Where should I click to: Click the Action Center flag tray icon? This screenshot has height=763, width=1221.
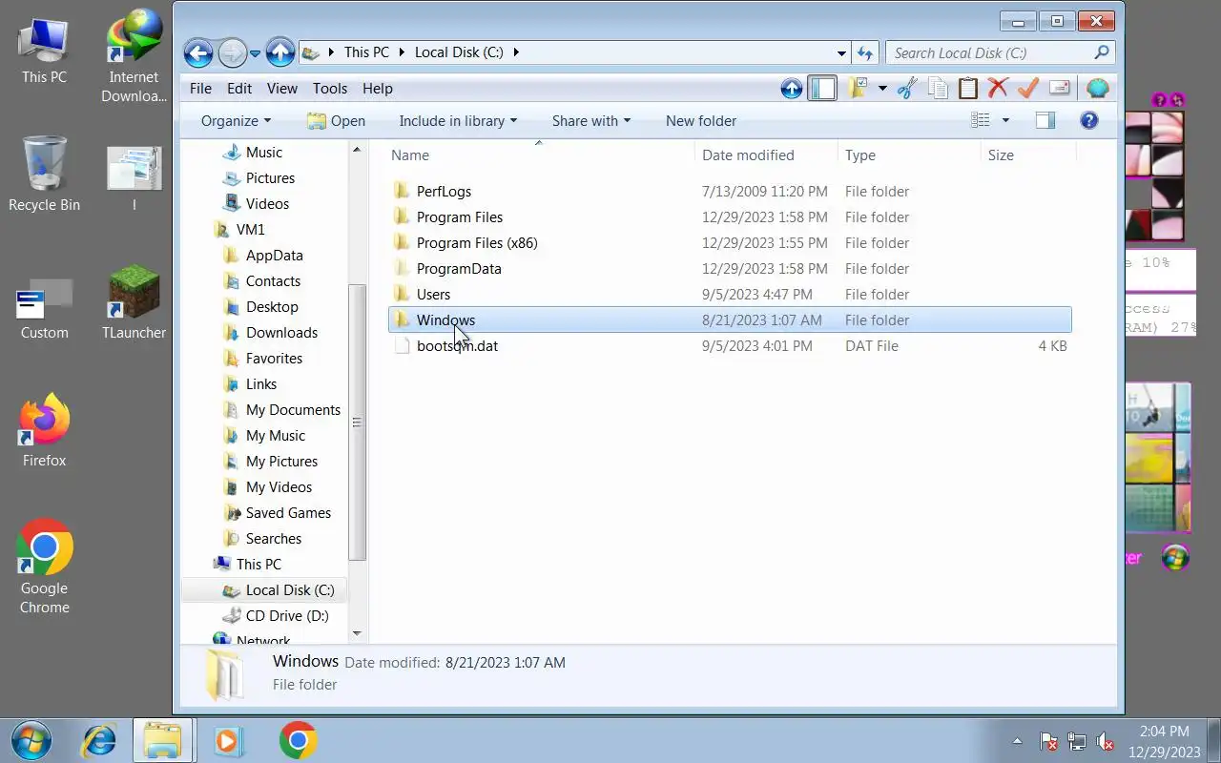coord(1048,741)
